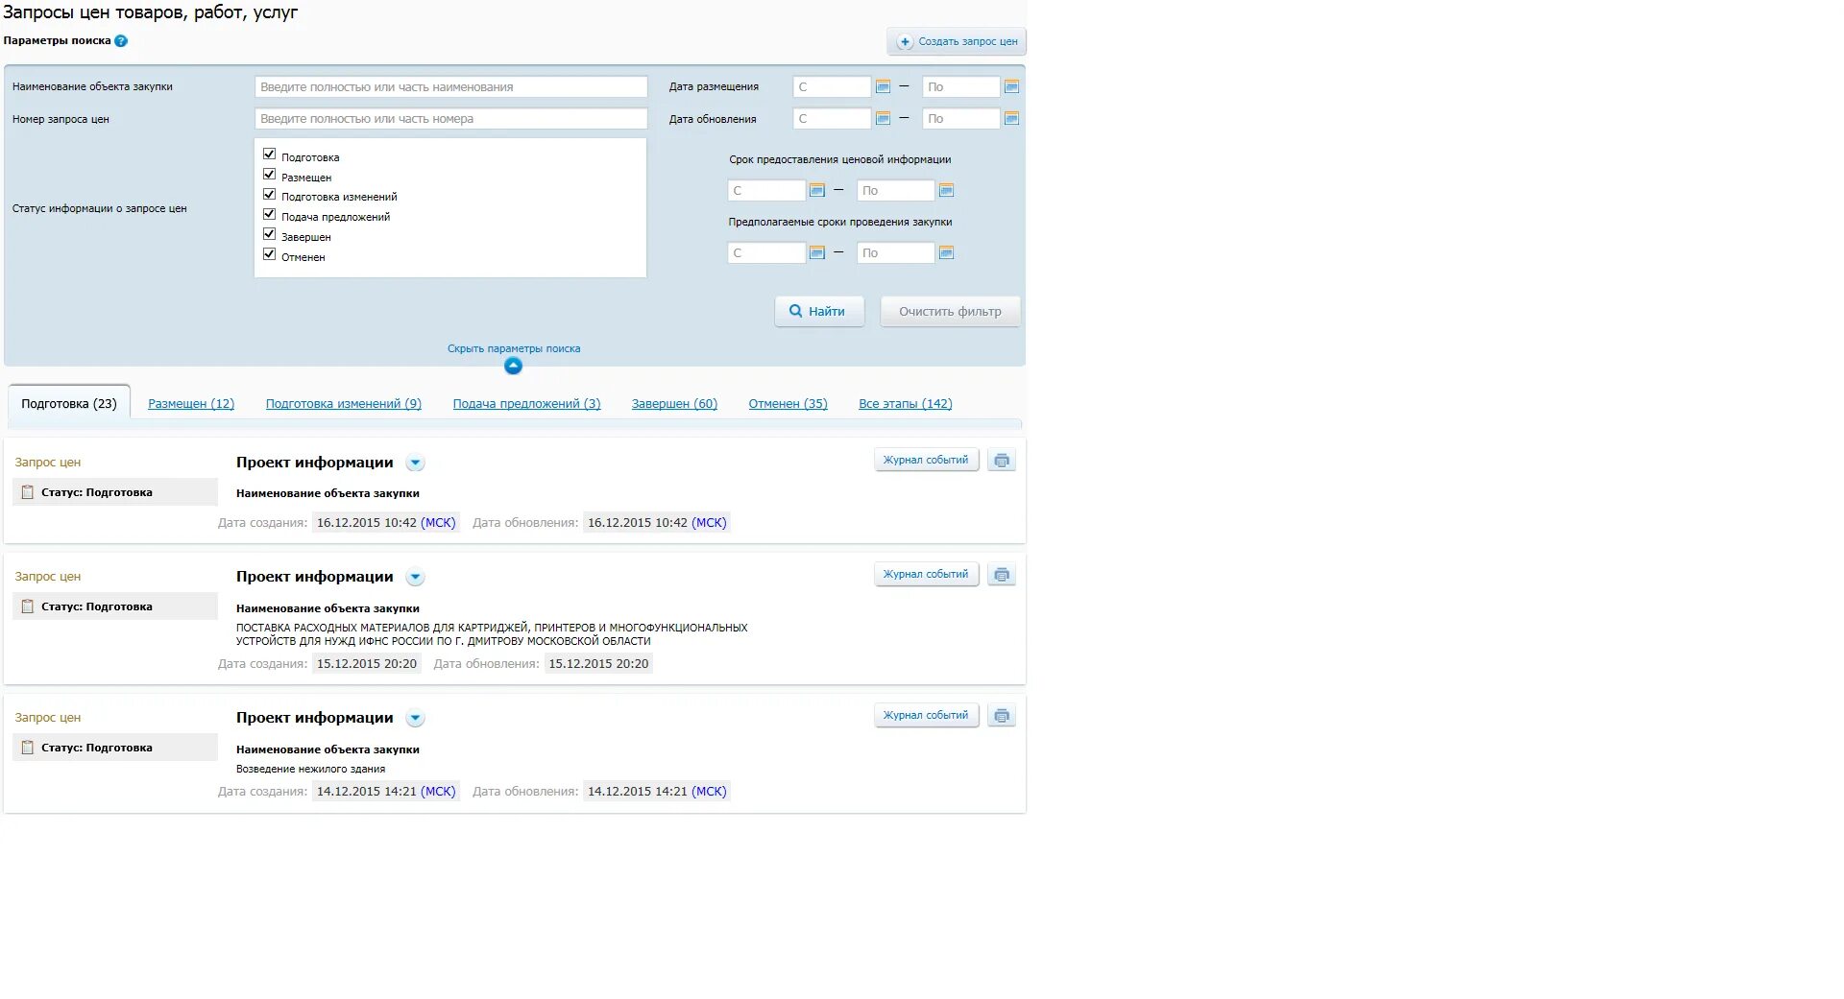Click Проект информации heading of 16.12.2015 request
The height and width of the screenshot is (999, 1844).
click(x=315, y=463)
